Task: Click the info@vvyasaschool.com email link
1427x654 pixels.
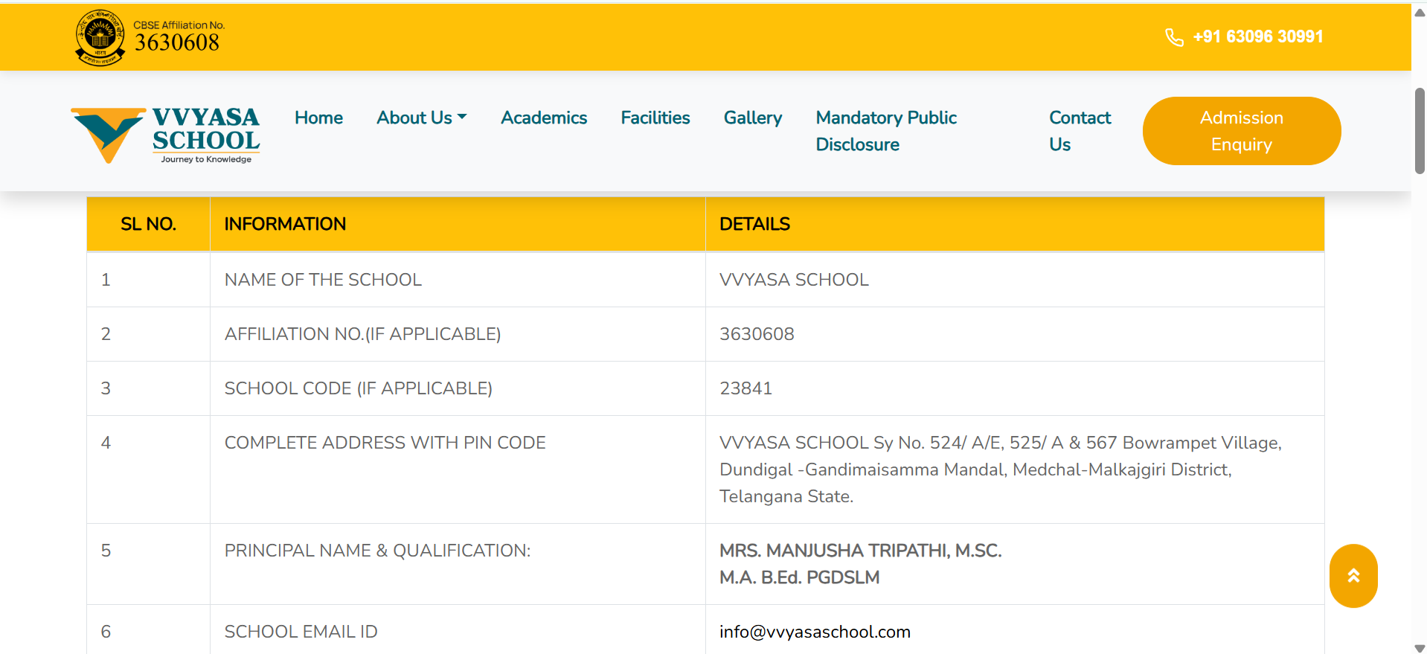Action: (815, 632)
